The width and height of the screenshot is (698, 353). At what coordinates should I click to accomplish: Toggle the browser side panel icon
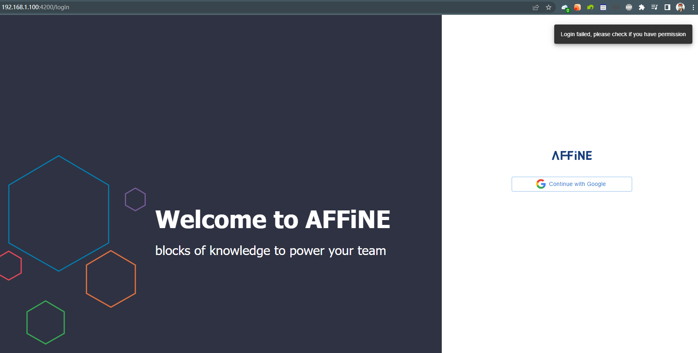[x=667, y=7]
